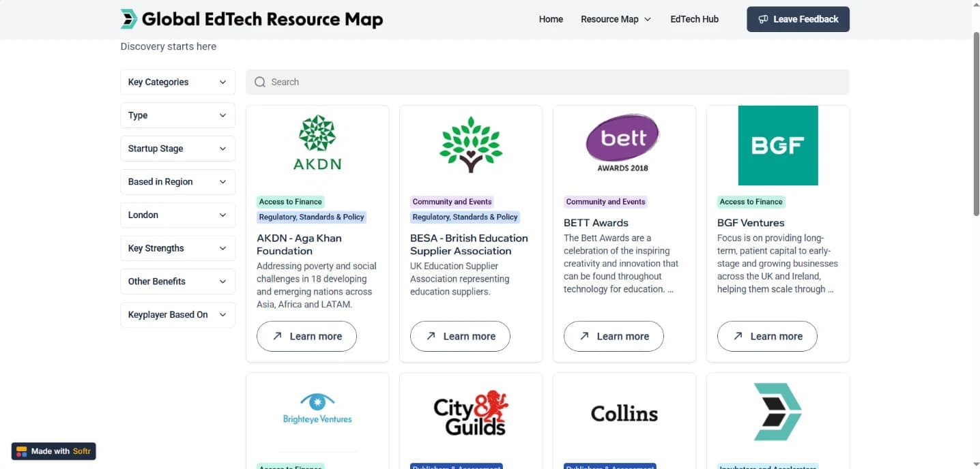Open the Keyplayer Based On dropdown

[178, 315]
